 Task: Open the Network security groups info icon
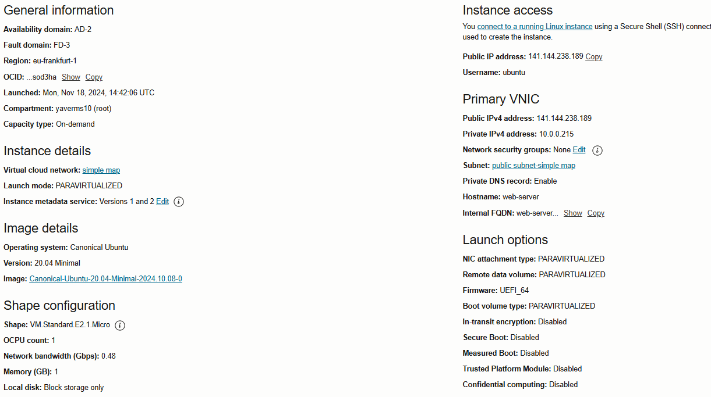(x=597, y=150)
